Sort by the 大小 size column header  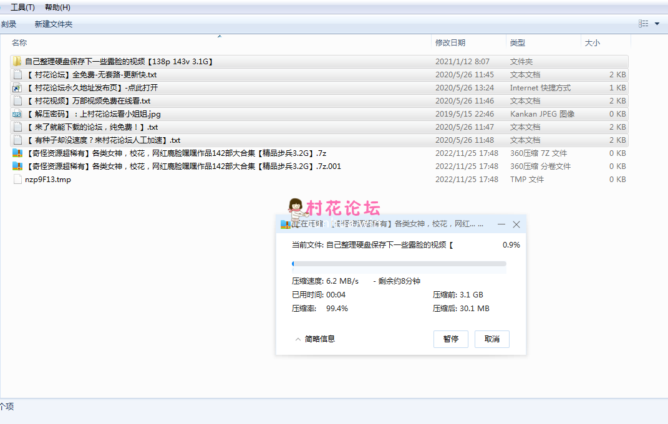[592, 42]
